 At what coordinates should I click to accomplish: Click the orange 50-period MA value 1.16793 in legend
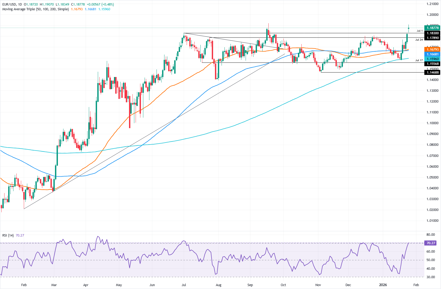tap(77, 9)
